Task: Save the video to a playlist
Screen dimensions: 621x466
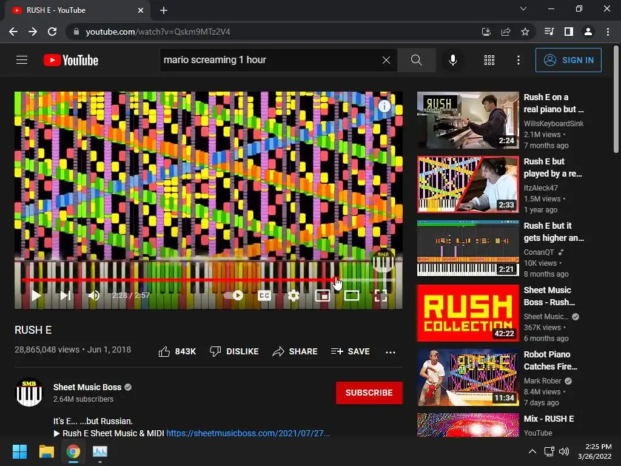Action: tap(350, 351)
